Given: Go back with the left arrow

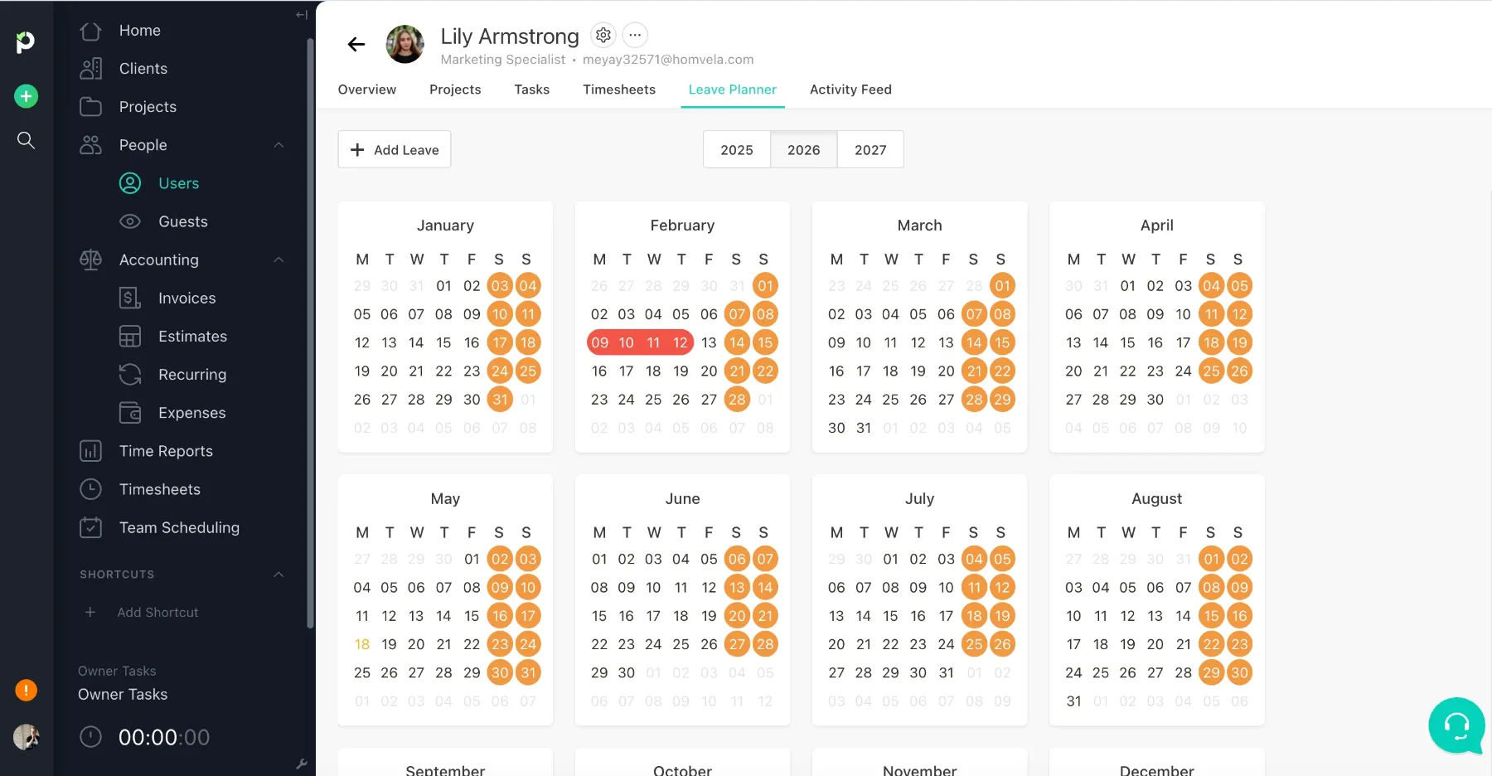Looking at the screenshot, I should coord(356,45).
